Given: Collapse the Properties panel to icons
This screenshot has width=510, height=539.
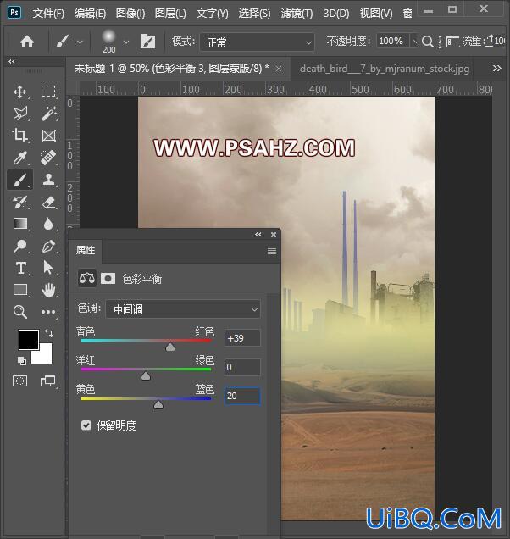Looking at the screenshot, I should [x=258, y=235].
